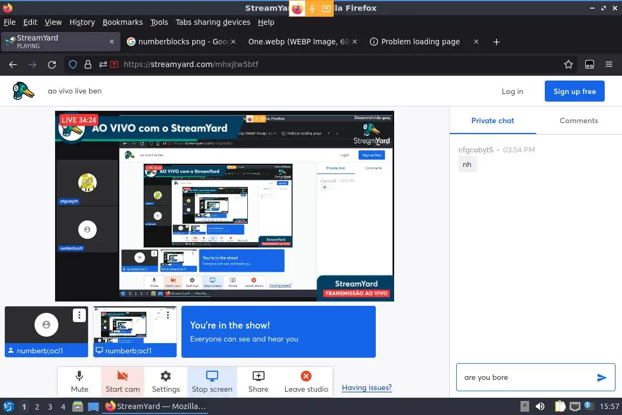Open the History menu
Screen dimensions: 622x415
point(82,22)
